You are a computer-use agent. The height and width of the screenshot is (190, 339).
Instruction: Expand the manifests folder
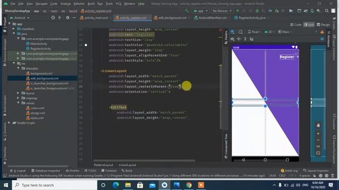click(x=14, y=28)
